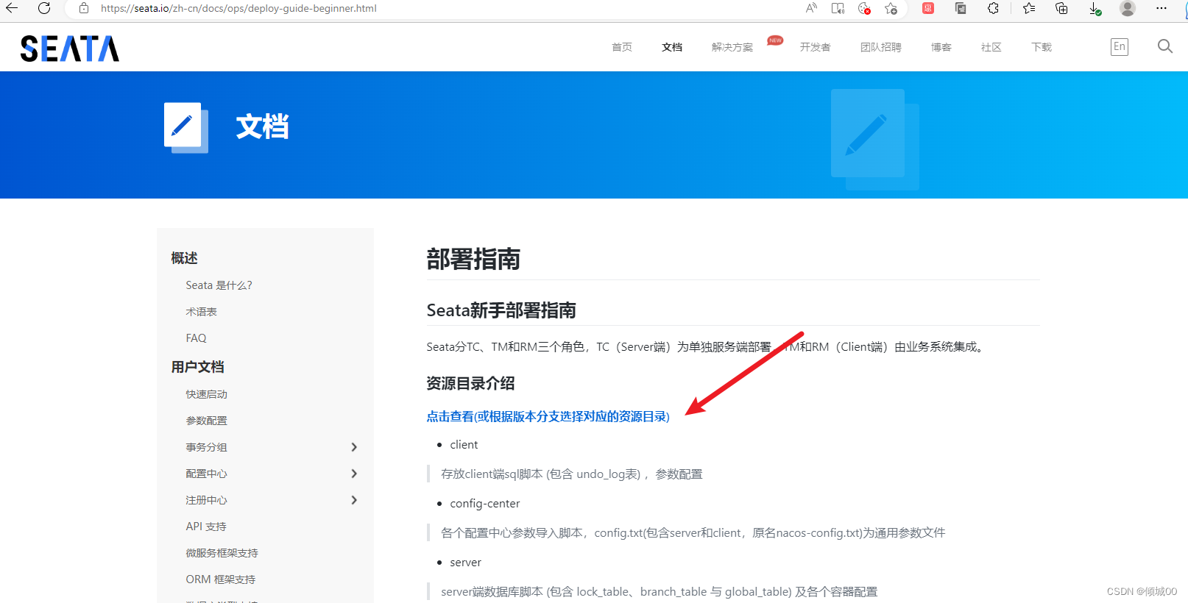
Task: Open 博客 navigation item
Action: 941,47
